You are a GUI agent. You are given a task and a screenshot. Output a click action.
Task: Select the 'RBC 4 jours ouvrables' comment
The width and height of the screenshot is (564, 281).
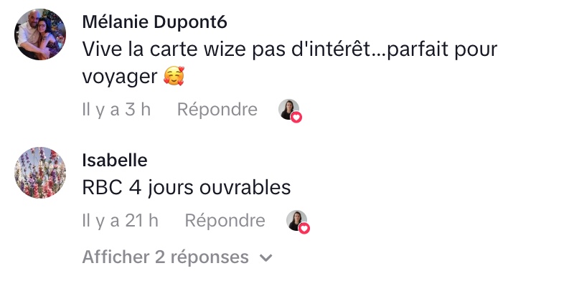pos(187,188)
